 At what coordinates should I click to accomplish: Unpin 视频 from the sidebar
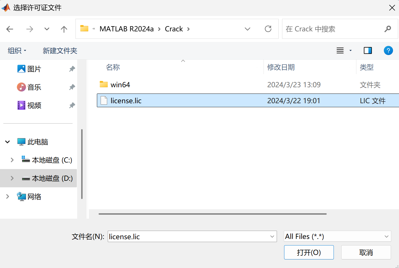pyautogui.click(x=72, y=105)
